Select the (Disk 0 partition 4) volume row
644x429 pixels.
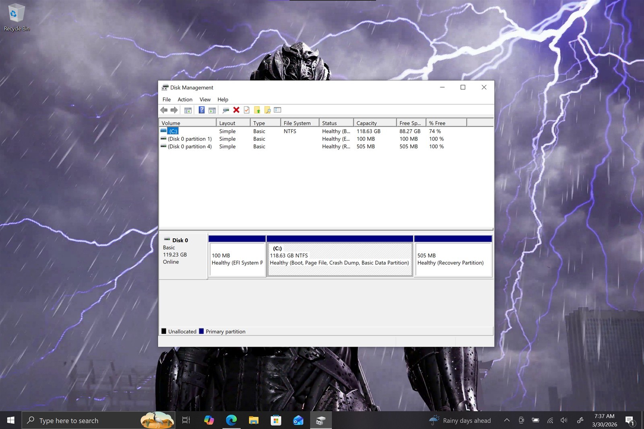coord(326,147)
